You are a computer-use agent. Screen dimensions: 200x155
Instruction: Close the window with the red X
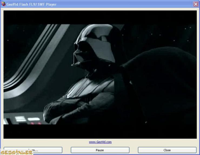[x=196, y=4]
